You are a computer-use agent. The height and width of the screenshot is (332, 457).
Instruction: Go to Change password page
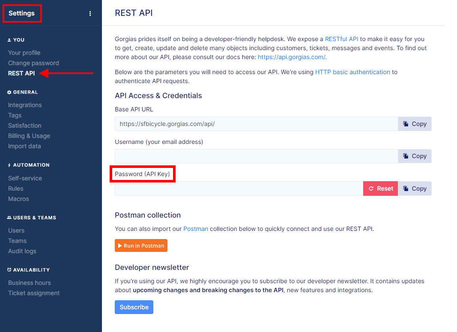coord(33,63)
